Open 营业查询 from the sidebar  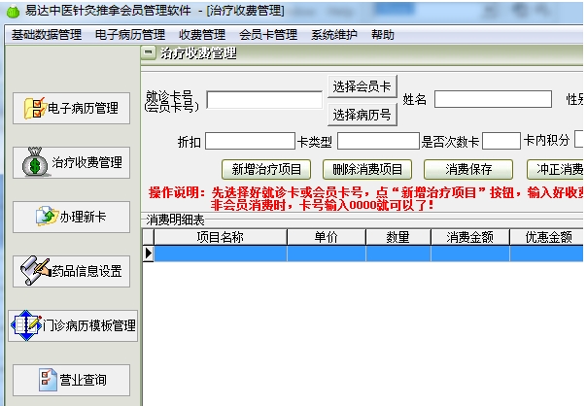(x=72, y=380)
